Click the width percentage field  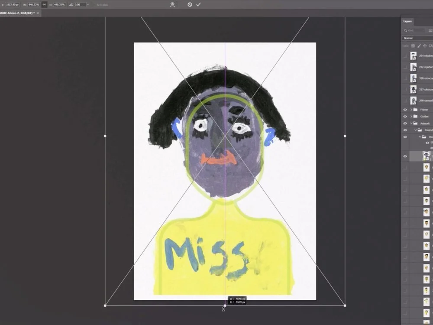point(33,4)
